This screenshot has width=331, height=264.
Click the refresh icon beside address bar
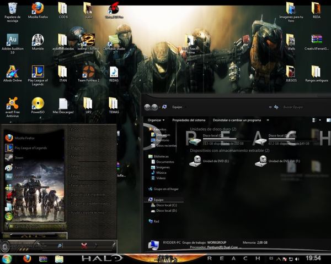[x=276, y=107]
